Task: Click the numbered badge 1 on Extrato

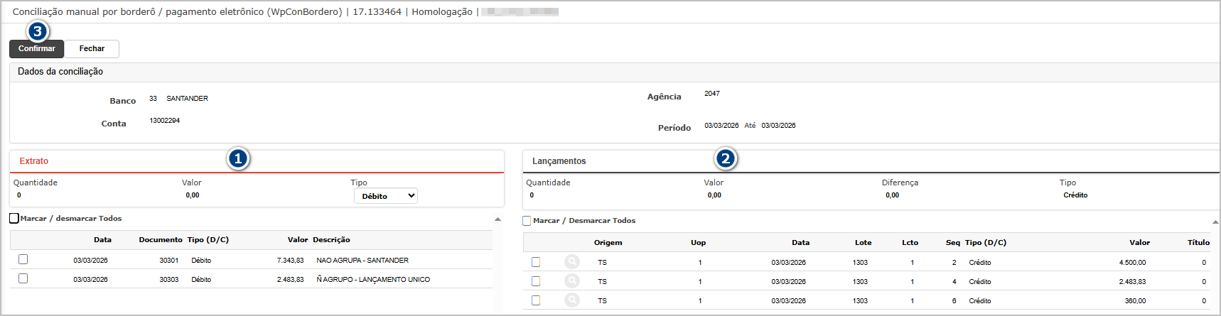Action: pyautogui.click(x=238, y=158)
